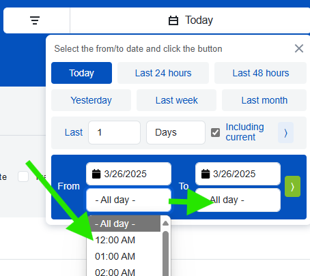
Task: Select the Yesterday preset
Action: click(x=91, y=100)
